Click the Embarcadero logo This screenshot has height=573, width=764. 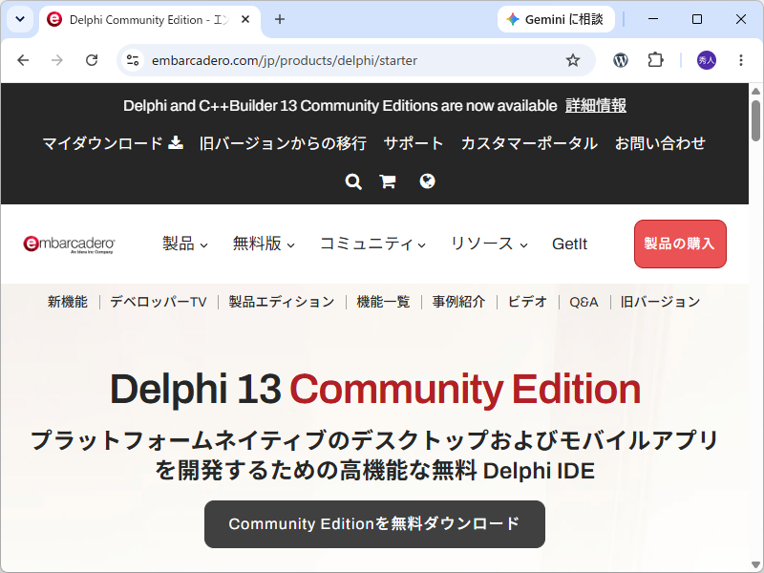pos(69,244)
